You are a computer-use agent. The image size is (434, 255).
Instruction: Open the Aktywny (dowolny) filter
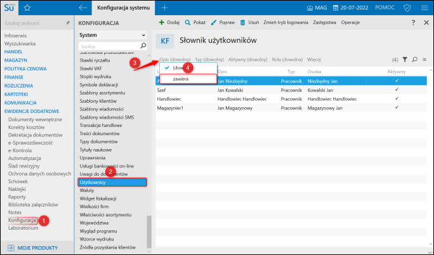pos(247,60)
